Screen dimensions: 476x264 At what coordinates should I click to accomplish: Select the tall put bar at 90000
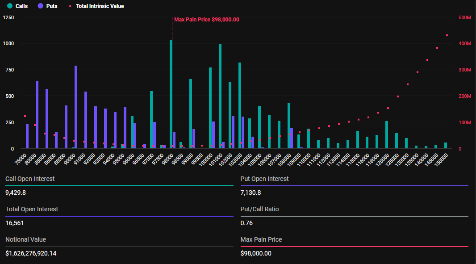click(x=76, y=107)
